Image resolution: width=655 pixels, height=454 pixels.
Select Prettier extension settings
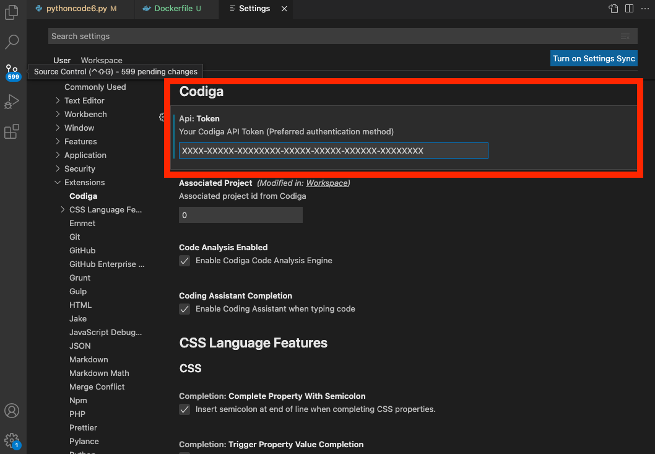click(83, 427)
